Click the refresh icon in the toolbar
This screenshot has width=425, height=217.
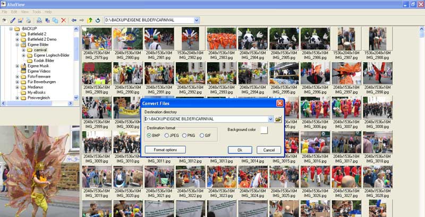coord(98,20)
